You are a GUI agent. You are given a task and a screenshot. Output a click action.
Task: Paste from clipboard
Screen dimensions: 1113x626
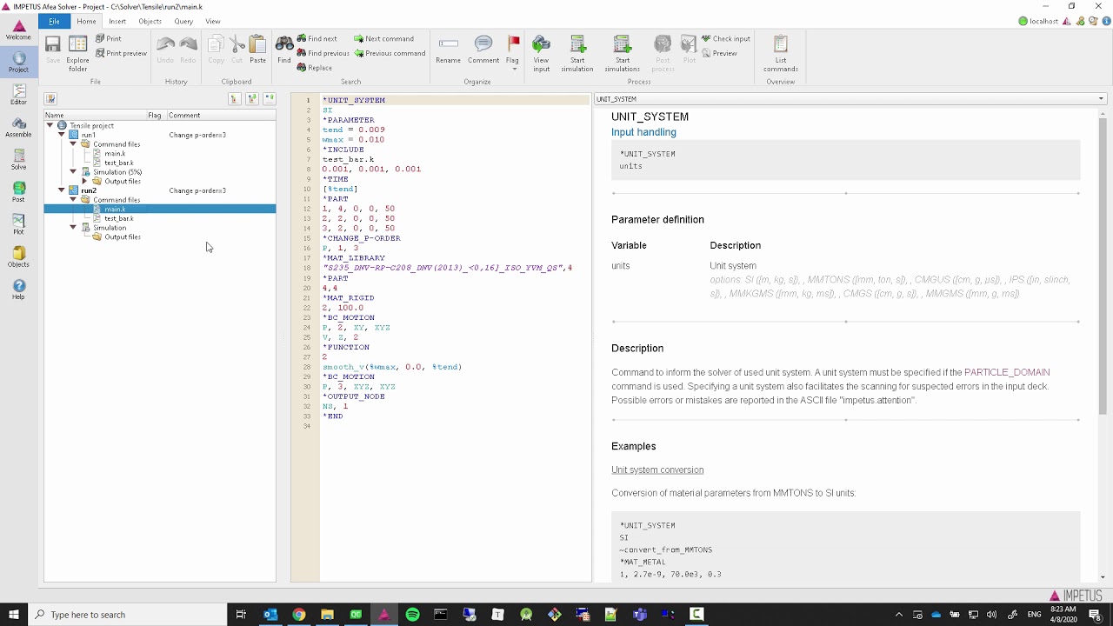tap(257, 50)
